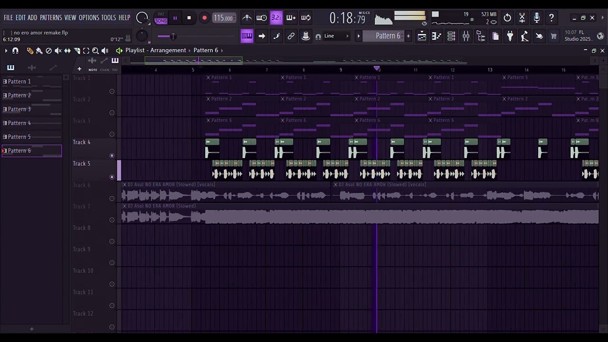Open the EDIT menu

pos(20,18)
